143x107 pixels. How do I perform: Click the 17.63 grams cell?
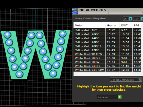point(113,38)
